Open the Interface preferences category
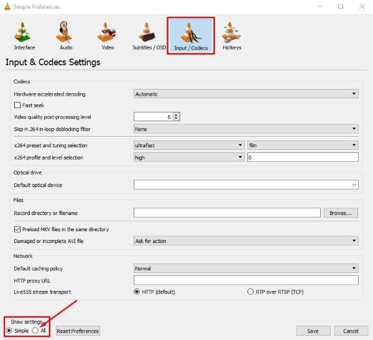 pos(24,35)
